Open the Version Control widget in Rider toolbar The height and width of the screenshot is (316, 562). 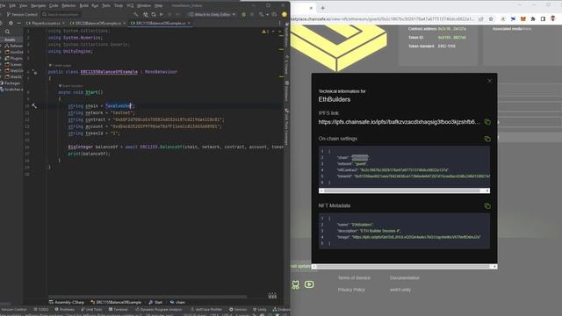pyautogui.click(x=22, y=14)
